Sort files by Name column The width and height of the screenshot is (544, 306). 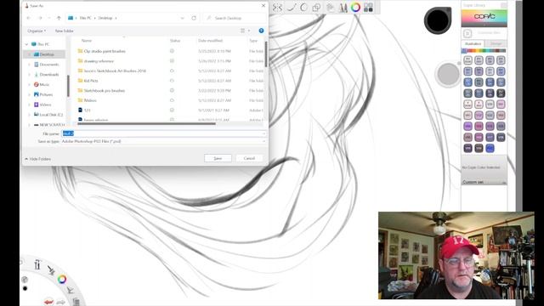[x=87, y=41]
